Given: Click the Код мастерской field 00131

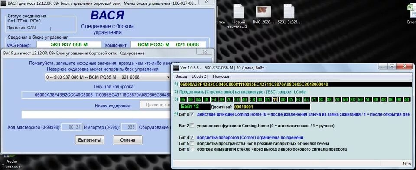Looking at the screenshot, I should [x=72, y=127].
